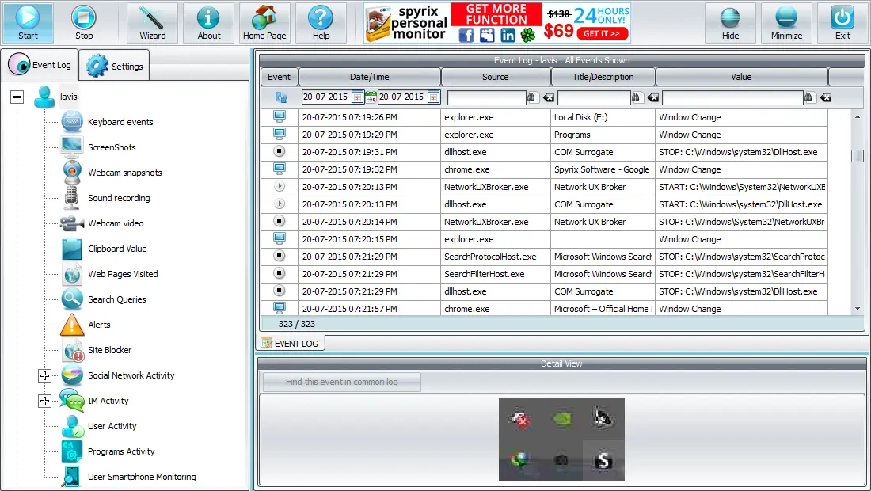
Task: Click Source filter search binoculars icon
Action: click(x=531, y=97)
